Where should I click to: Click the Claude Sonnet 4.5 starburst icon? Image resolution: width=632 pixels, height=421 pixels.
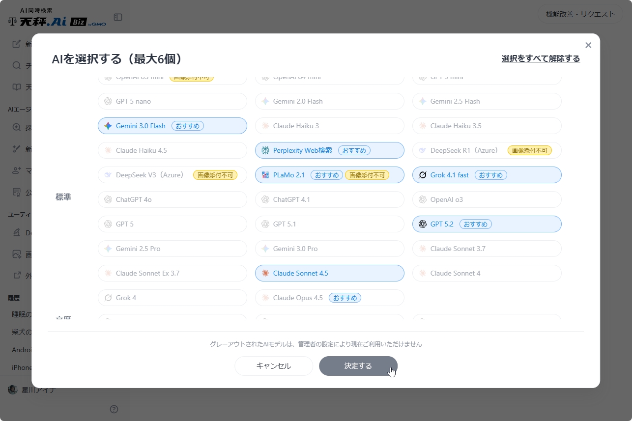[265, 273]
